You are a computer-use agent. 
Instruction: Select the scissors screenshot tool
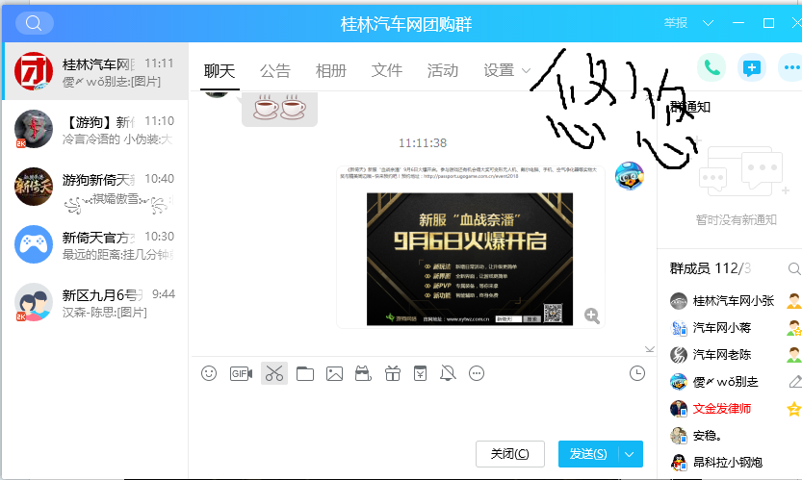coord(273,373)
